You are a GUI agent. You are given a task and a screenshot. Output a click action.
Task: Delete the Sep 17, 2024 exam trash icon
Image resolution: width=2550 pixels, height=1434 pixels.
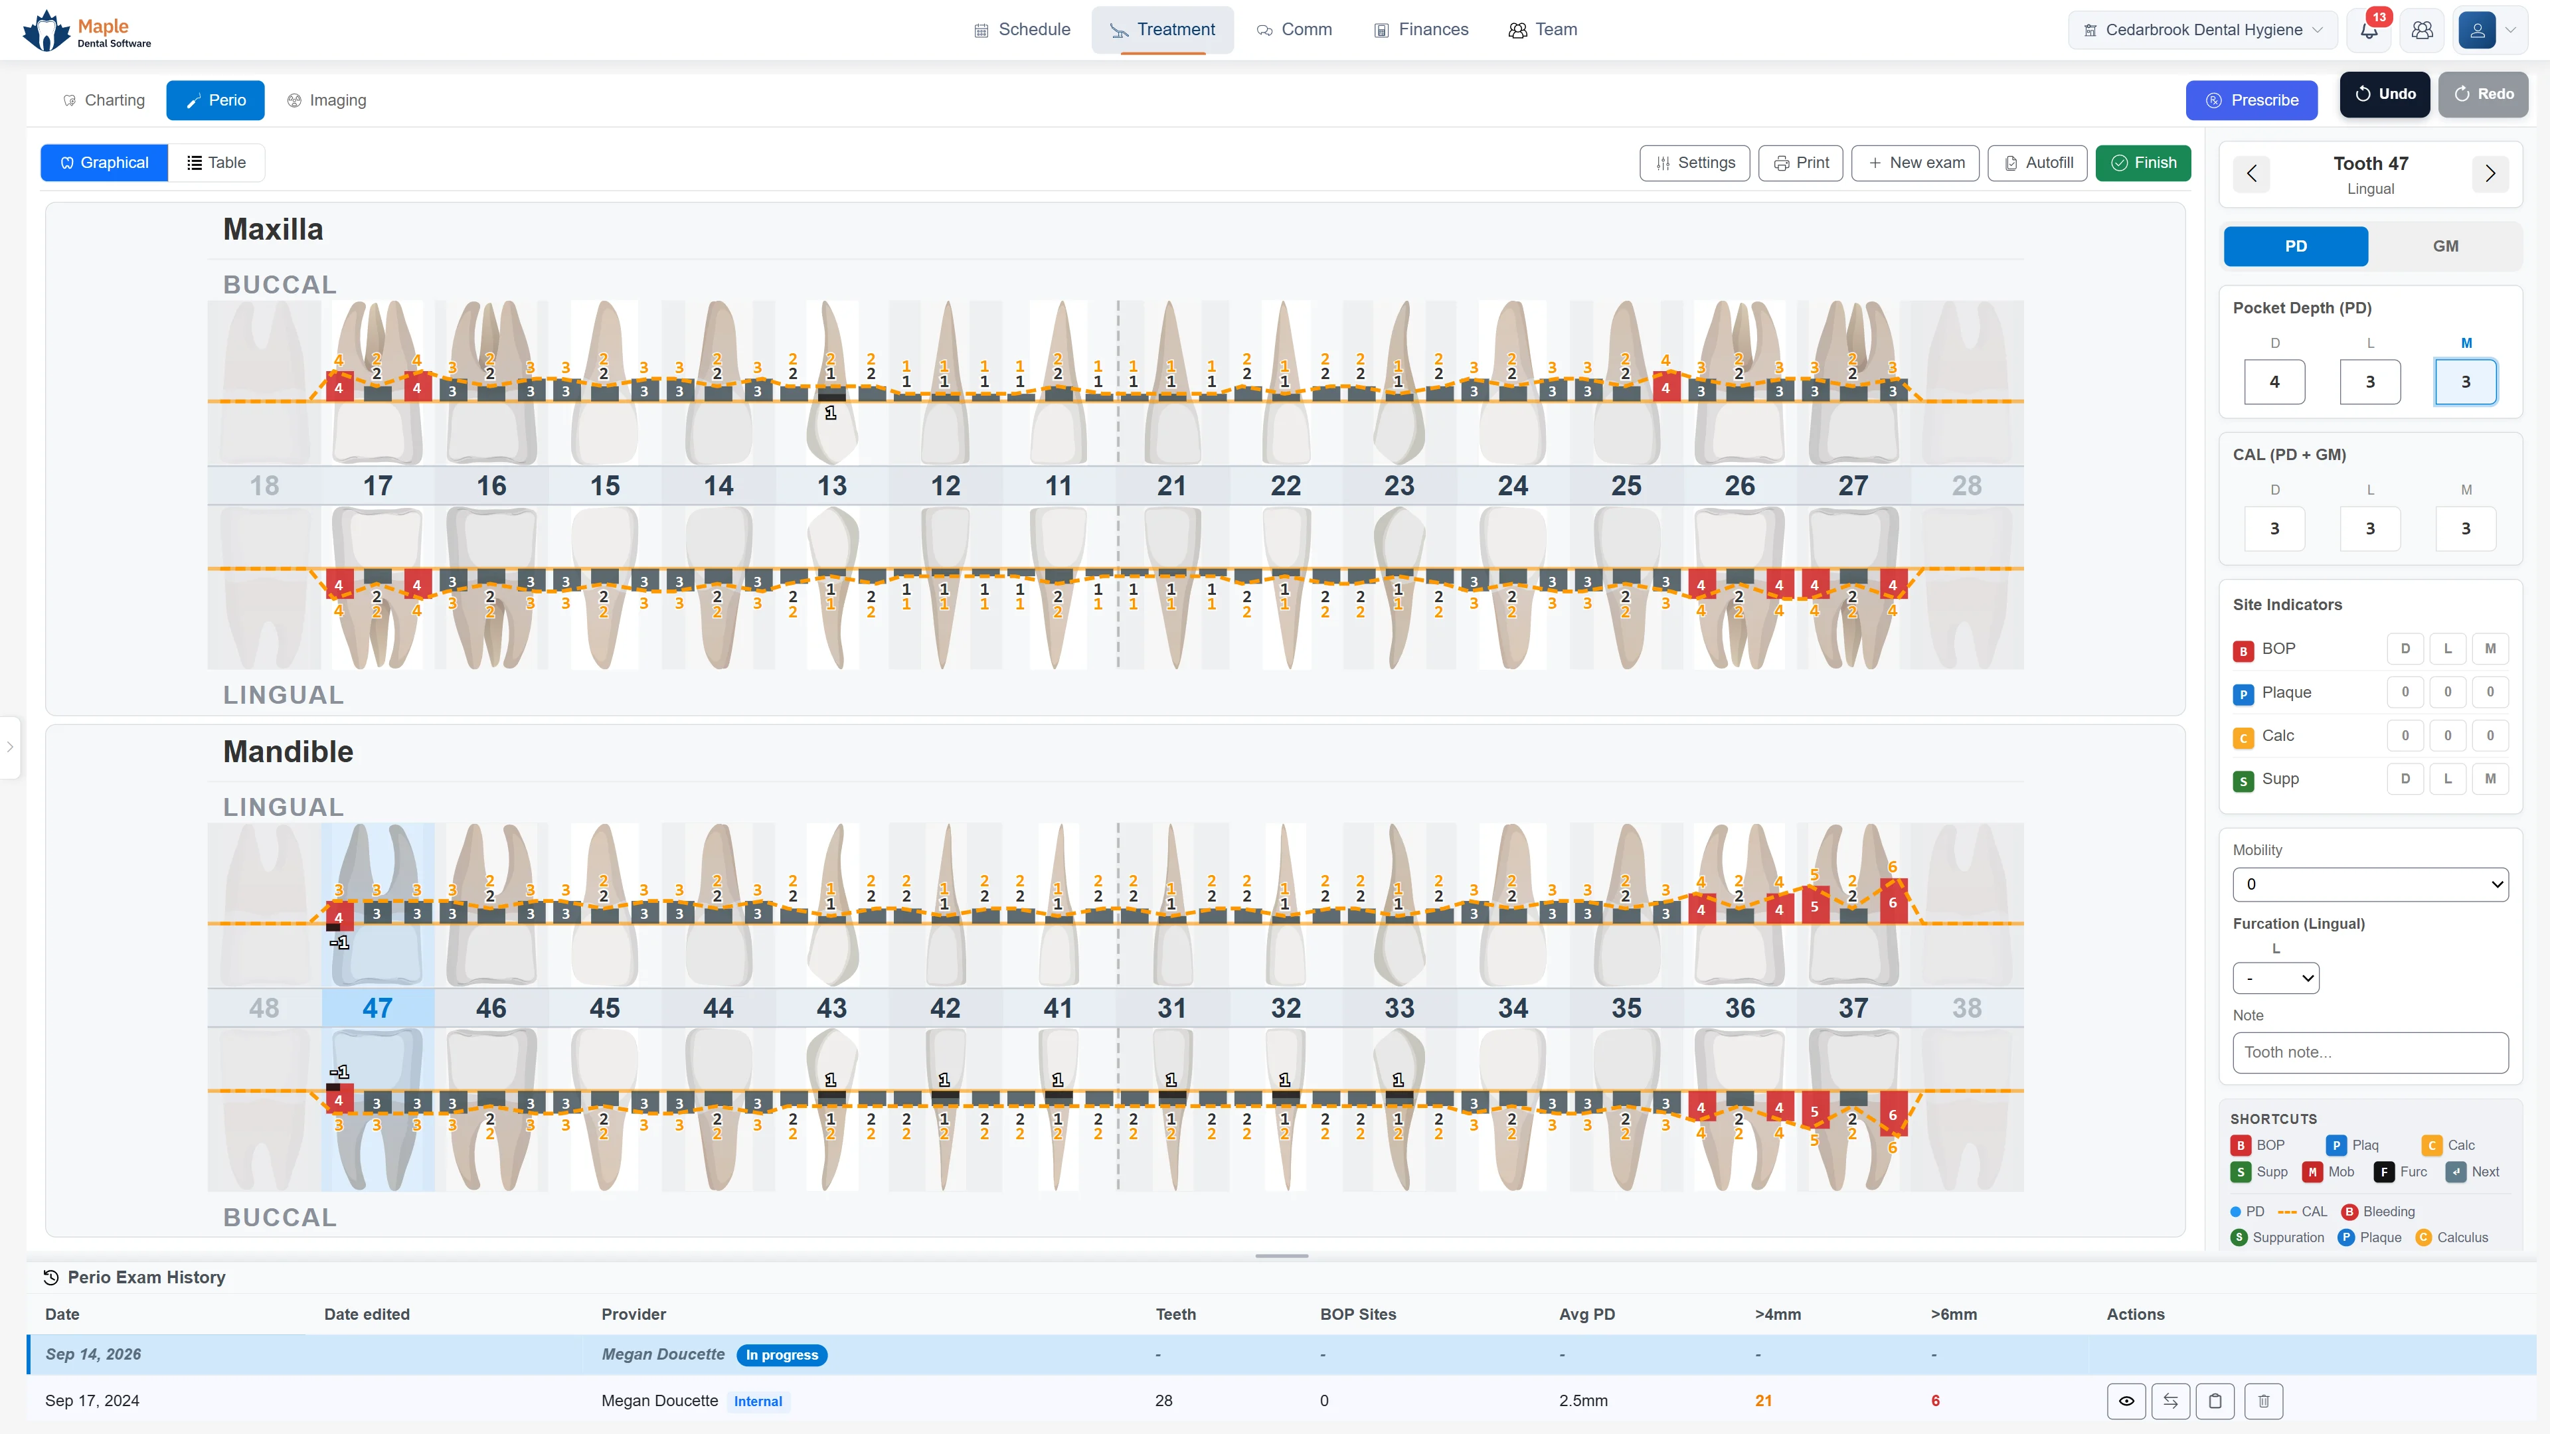(x=2264, y=1400)
